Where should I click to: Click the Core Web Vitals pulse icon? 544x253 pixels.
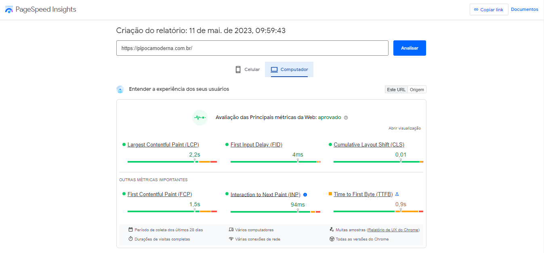click(x=200, y=117)
